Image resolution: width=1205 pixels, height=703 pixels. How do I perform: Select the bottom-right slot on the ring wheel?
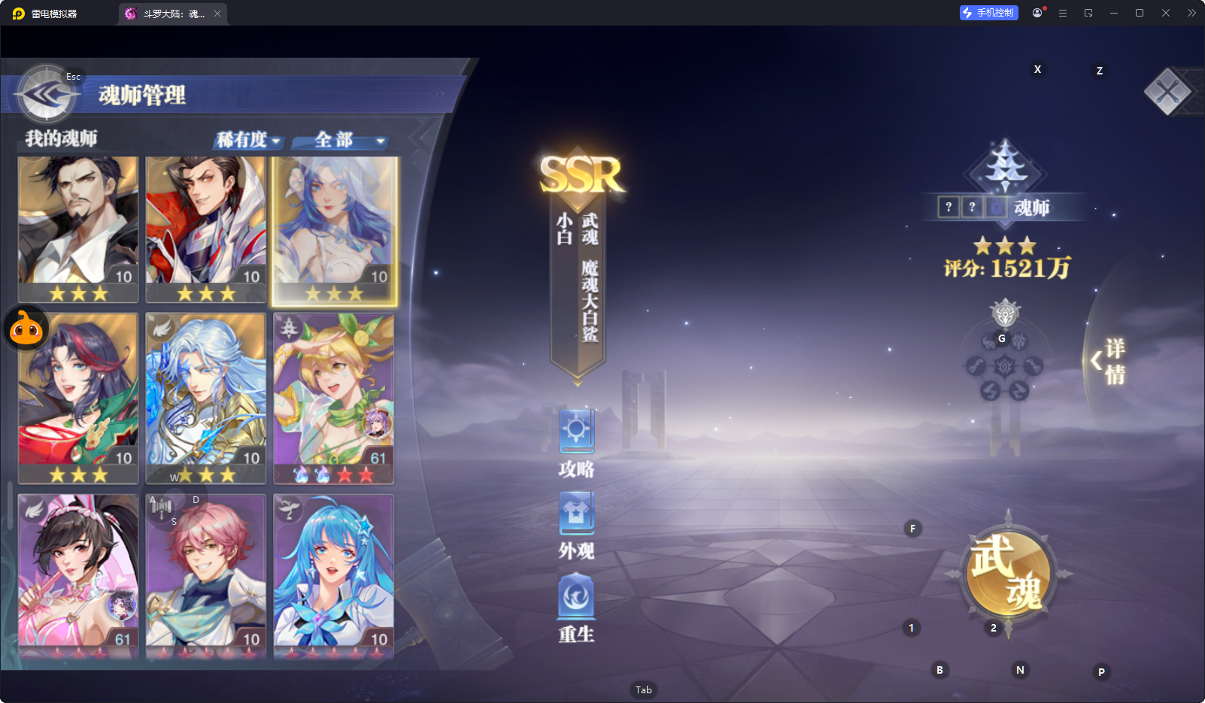tap(1019, 391)
